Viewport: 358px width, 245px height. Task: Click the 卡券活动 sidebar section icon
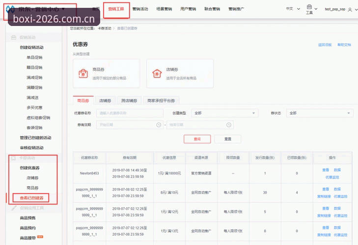13,158
